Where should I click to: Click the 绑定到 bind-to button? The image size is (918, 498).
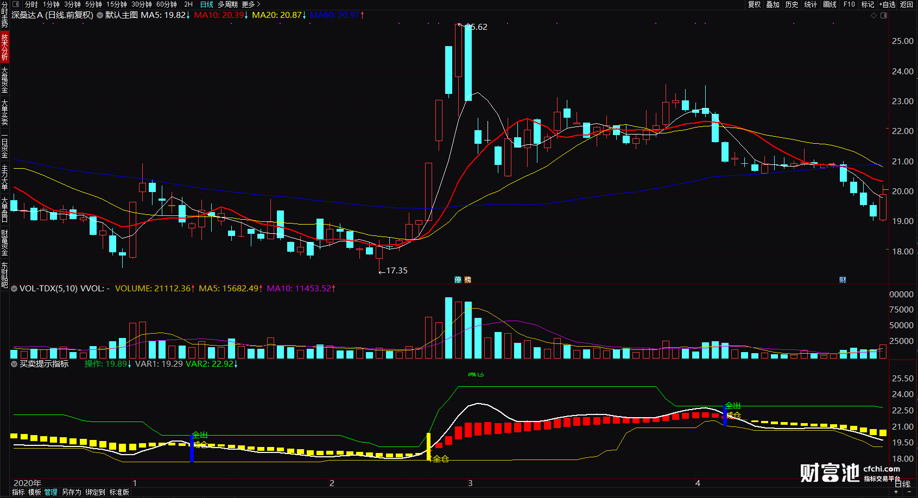(95, 492)
